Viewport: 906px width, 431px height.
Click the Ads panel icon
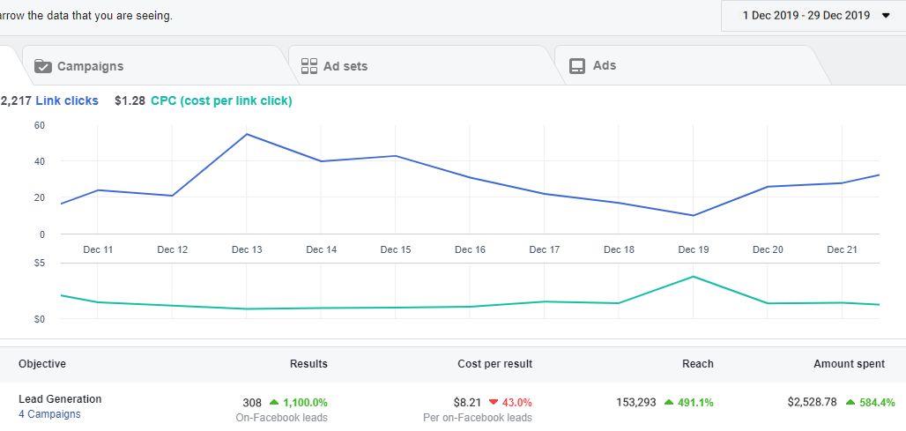point(577,66)
